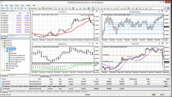Select the M1 timeframe button
This screenshot has height=97, width=172.
click(98, 8)
